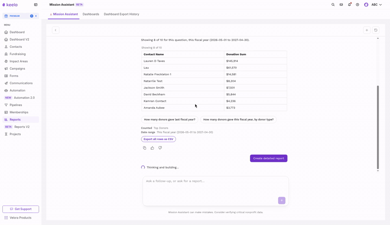Ask donors this fiscal year by donor type
390x225 pixels.
[x=238, y=119]
